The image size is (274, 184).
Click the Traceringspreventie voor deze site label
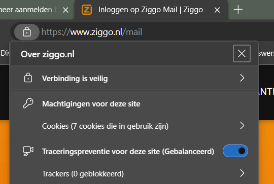coord(128,152)
